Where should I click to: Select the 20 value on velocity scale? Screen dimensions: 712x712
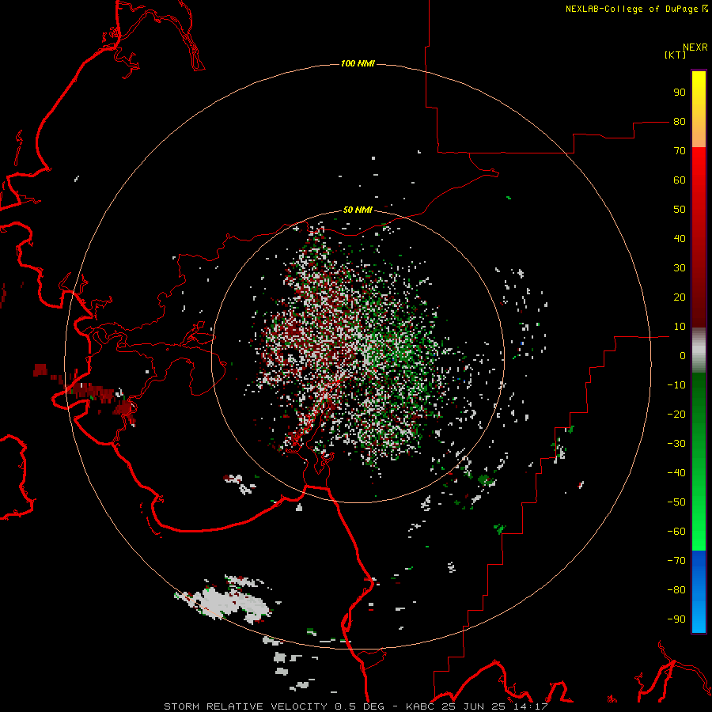pos(680,297)
